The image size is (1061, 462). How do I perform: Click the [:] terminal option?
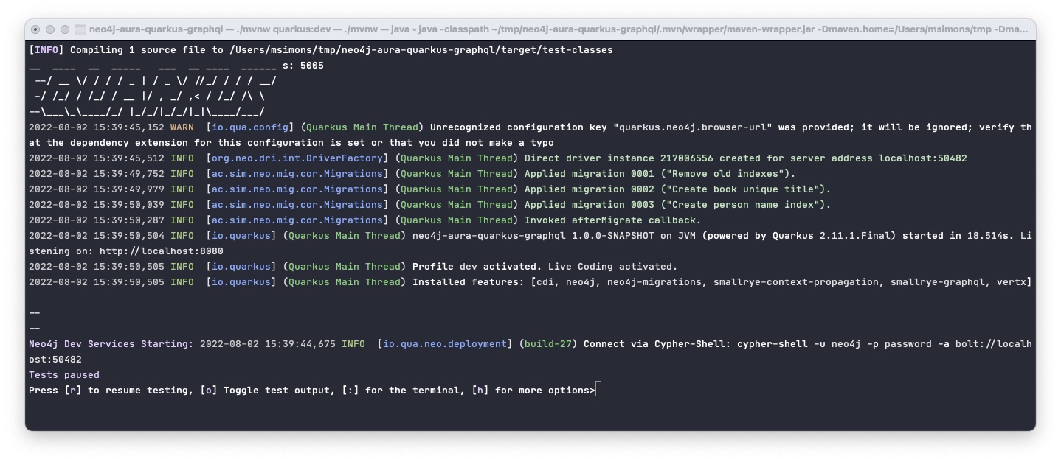click(401, 391)
